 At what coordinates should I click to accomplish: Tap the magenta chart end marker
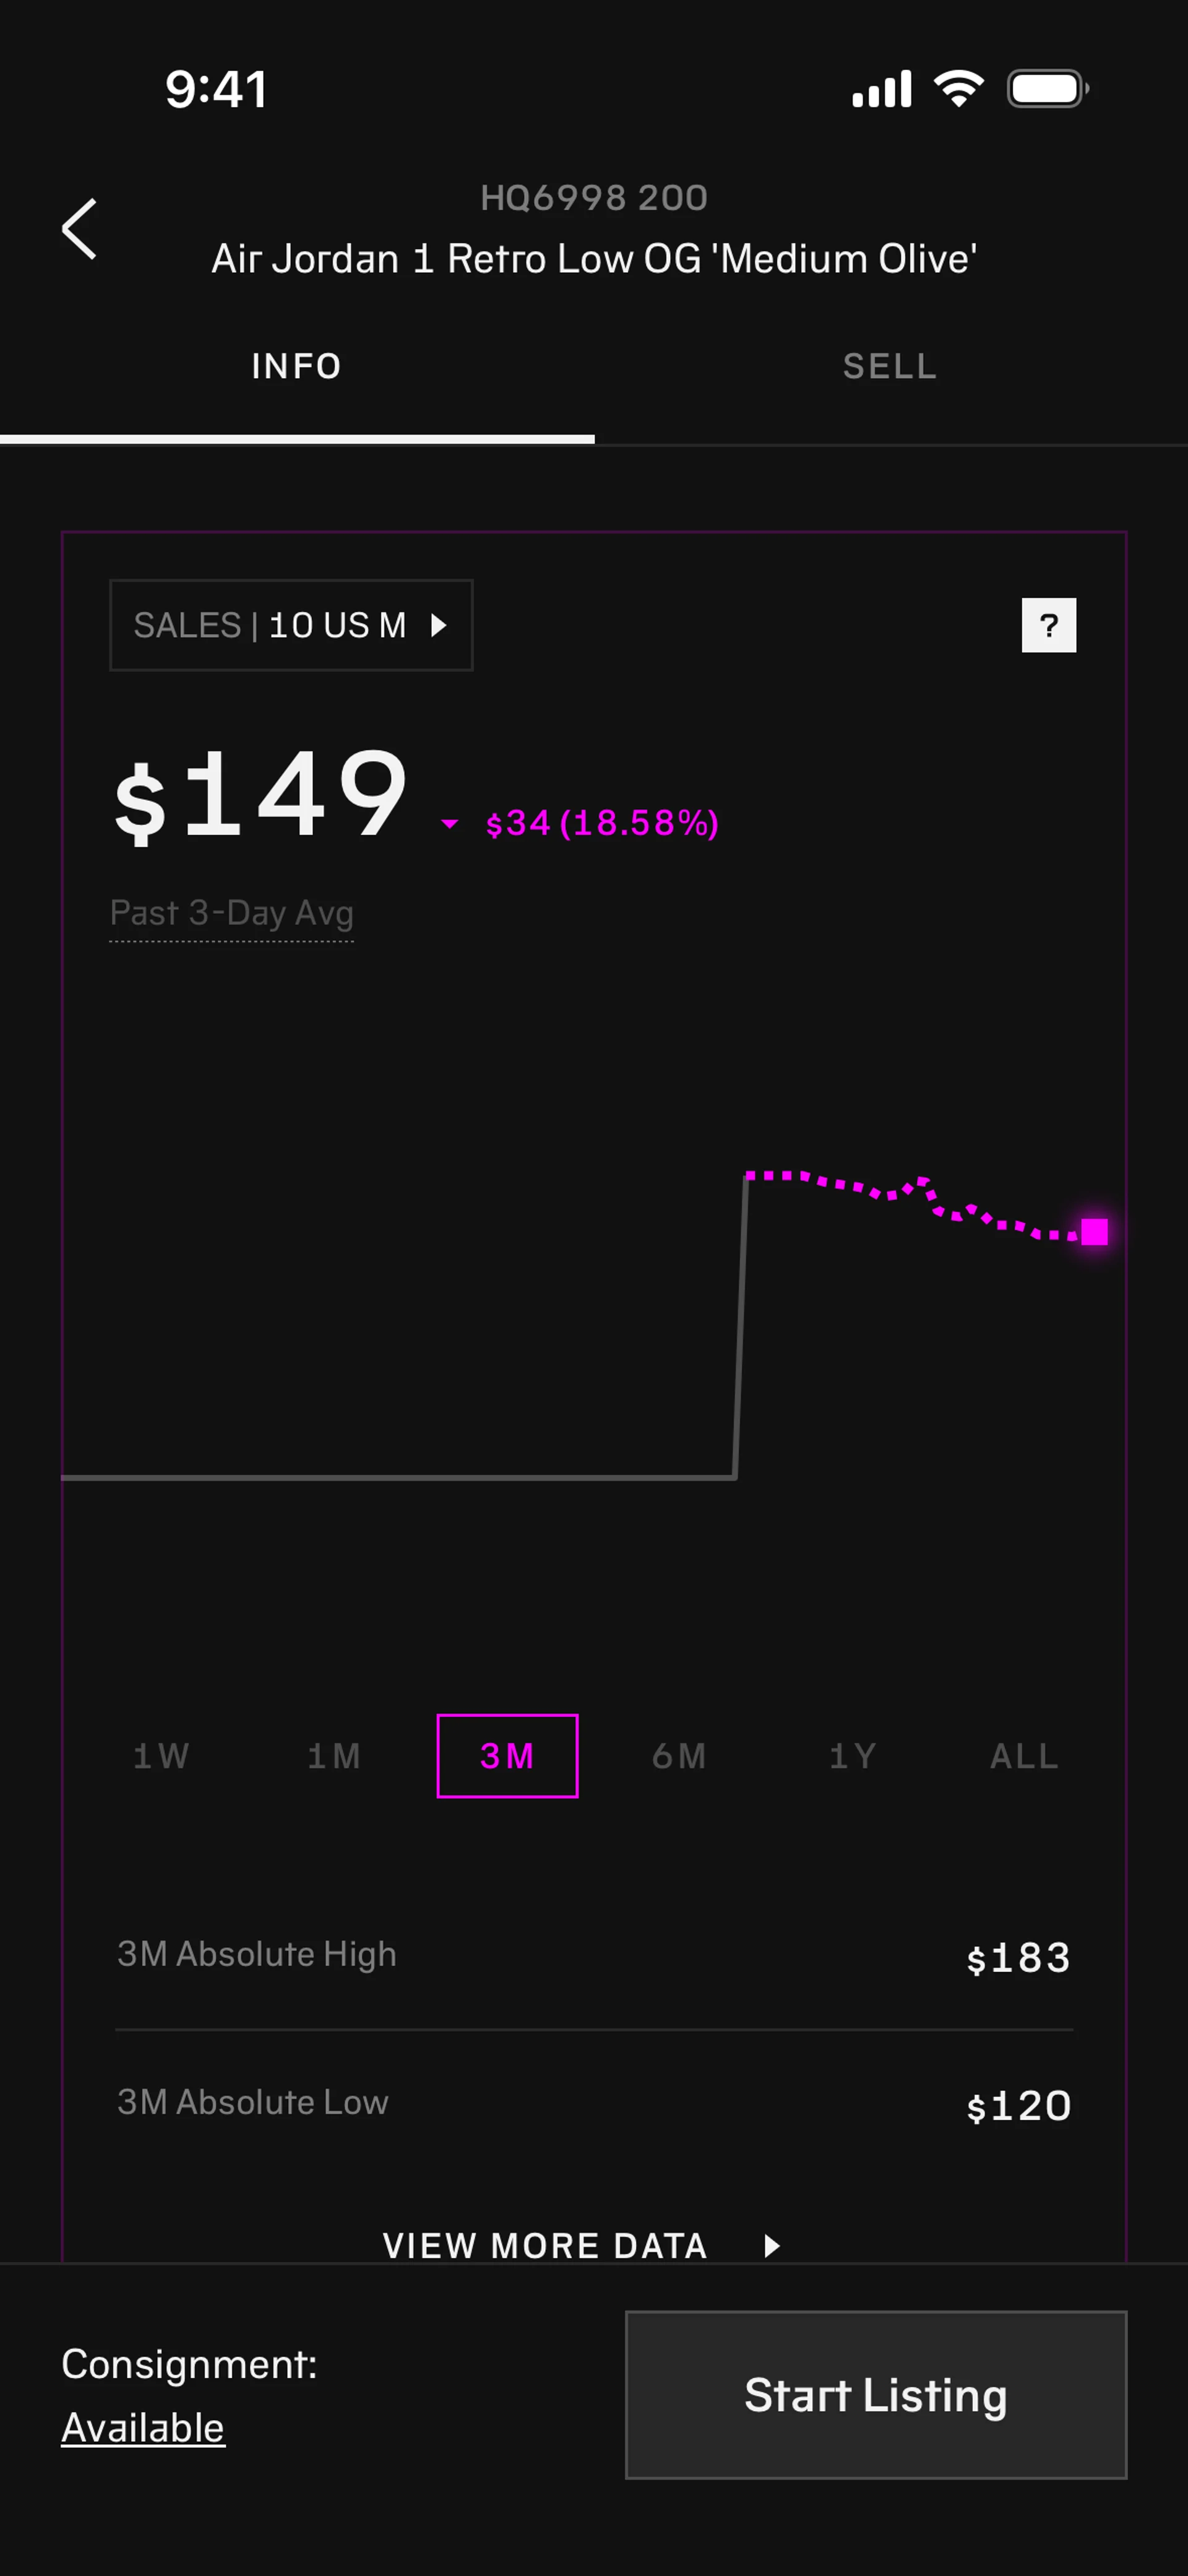point(1095,1231)
